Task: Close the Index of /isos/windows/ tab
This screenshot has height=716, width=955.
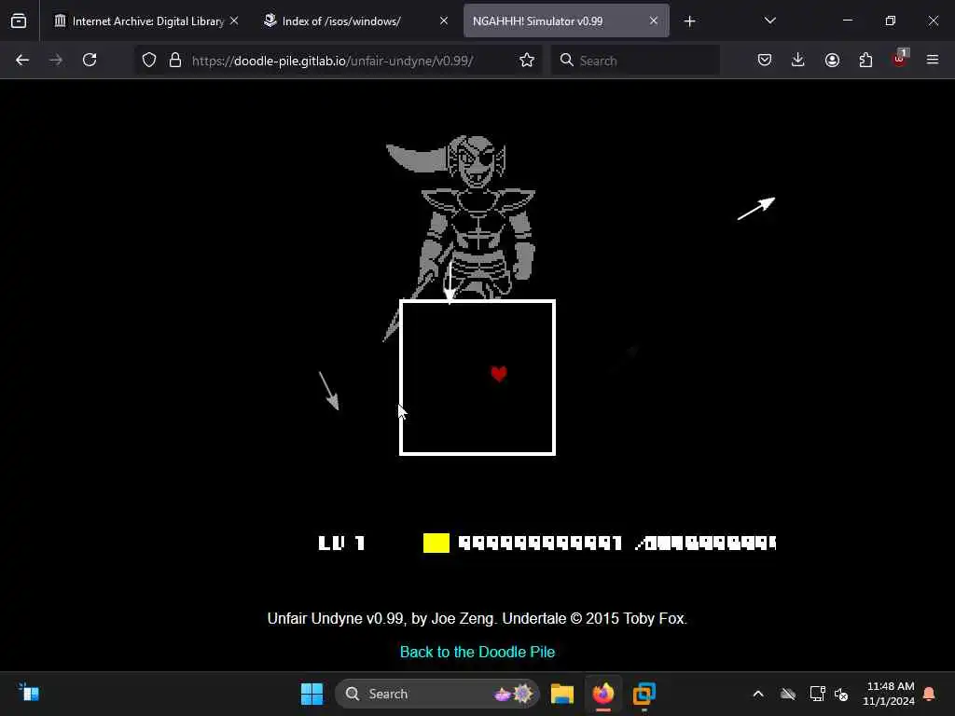Action: [x=443, y=21]
